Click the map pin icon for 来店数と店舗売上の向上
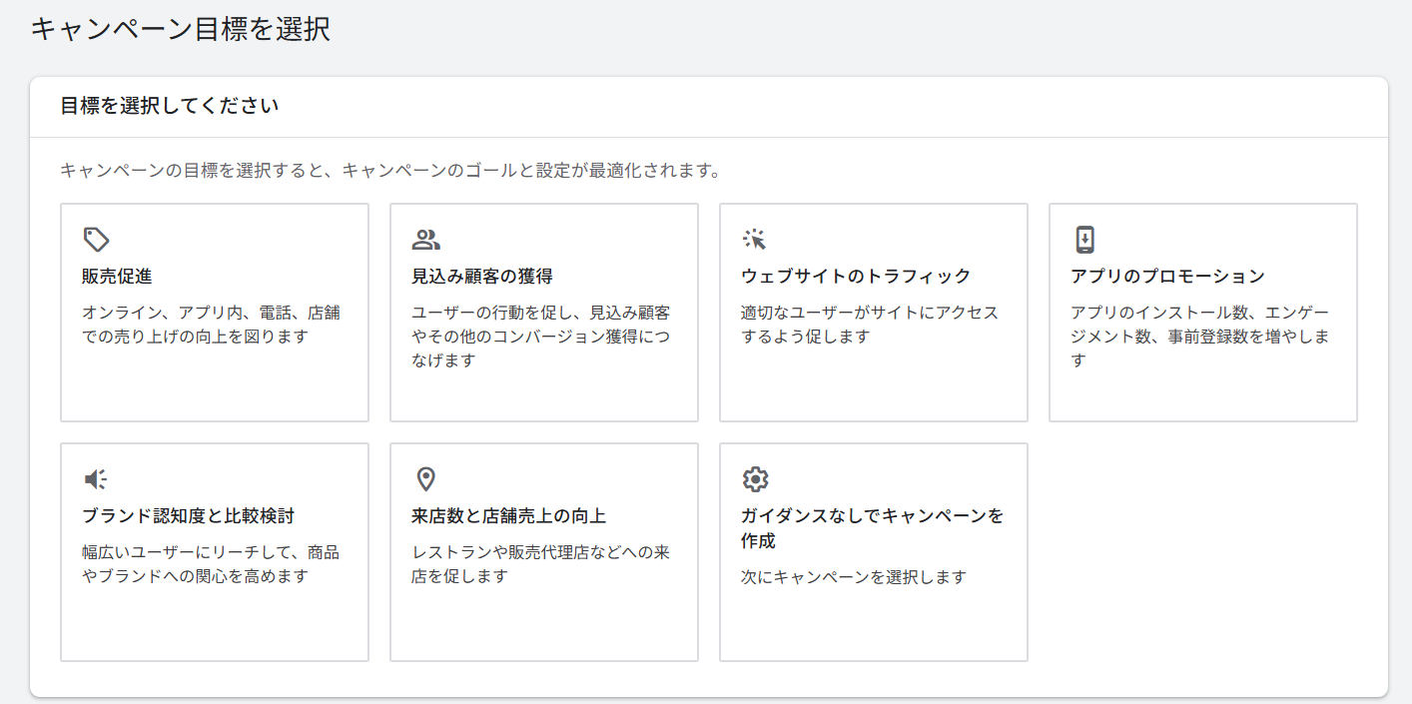 (425, 479)
